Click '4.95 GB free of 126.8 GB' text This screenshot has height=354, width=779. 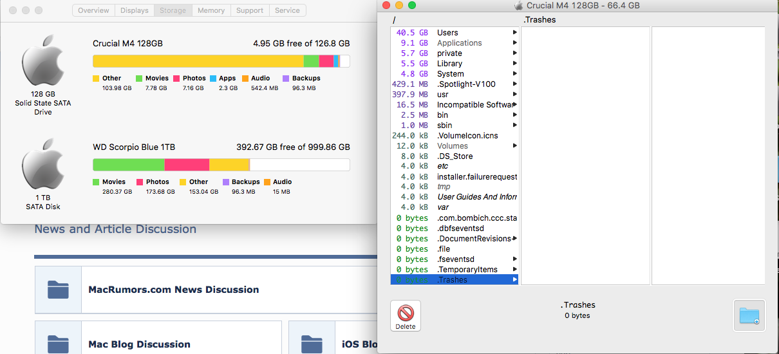(x=301, y=44)
